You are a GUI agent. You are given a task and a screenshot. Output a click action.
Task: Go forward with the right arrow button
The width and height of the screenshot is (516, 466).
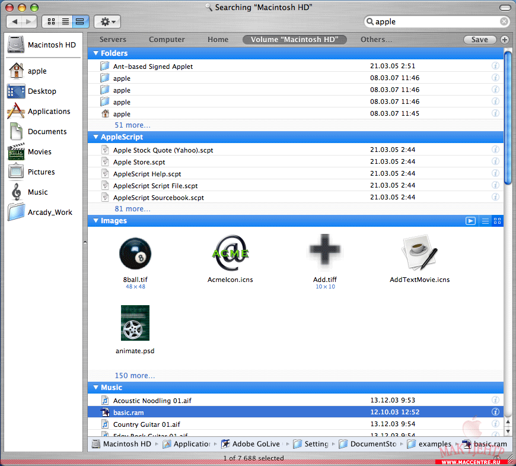pos(29,22)
